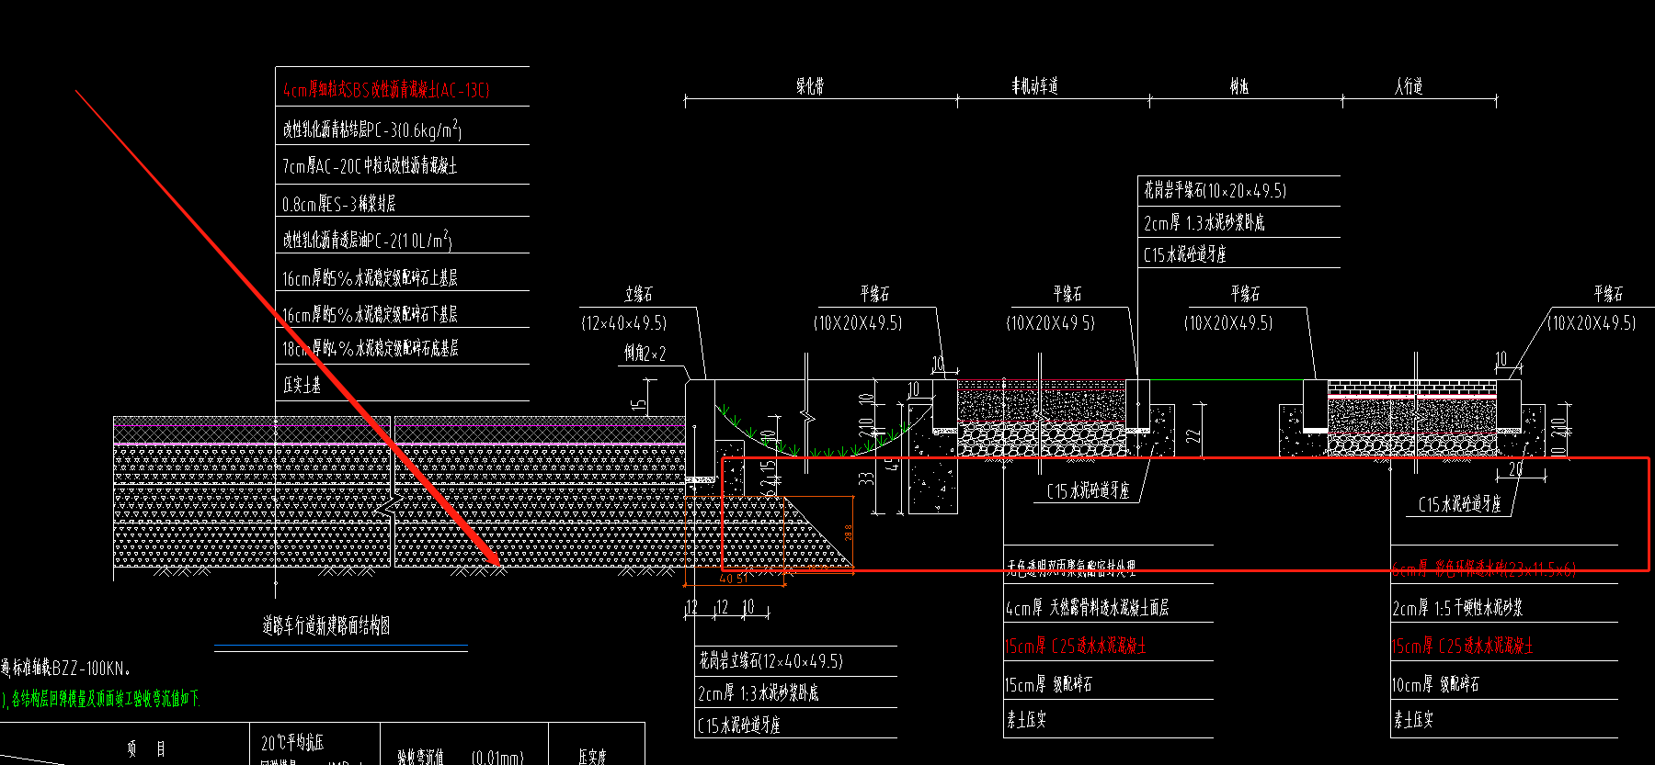Click 4cm厚 天然露骨料透水混凝土面层 label
Viewport: 1655px width, 765px height.
coord(1088,607)
